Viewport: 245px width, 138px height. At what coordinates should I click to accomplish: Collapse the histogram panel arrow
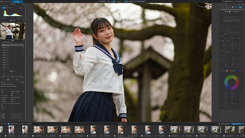1,6
